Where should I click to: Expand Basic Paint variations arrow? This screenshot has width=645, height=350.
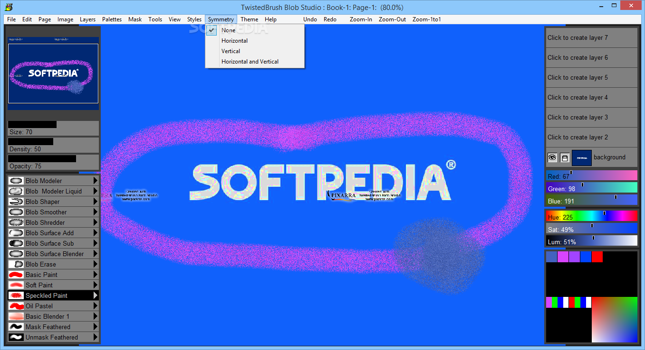[x=95, y=275]
